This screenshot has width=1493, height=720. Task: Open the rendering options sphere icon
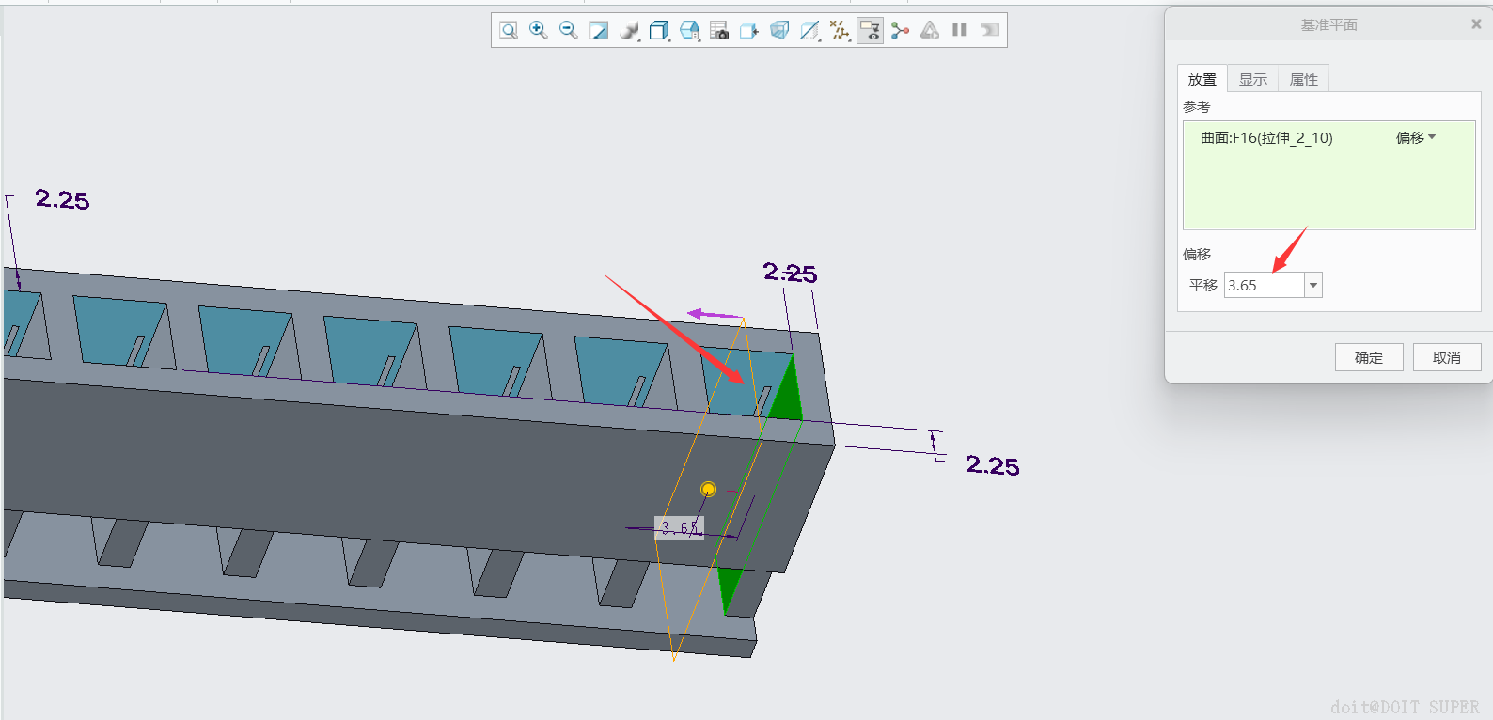629,30
